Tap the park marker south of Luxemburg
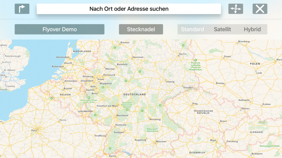The height and width of the screenshot is (158, 282). coord(95,115)
